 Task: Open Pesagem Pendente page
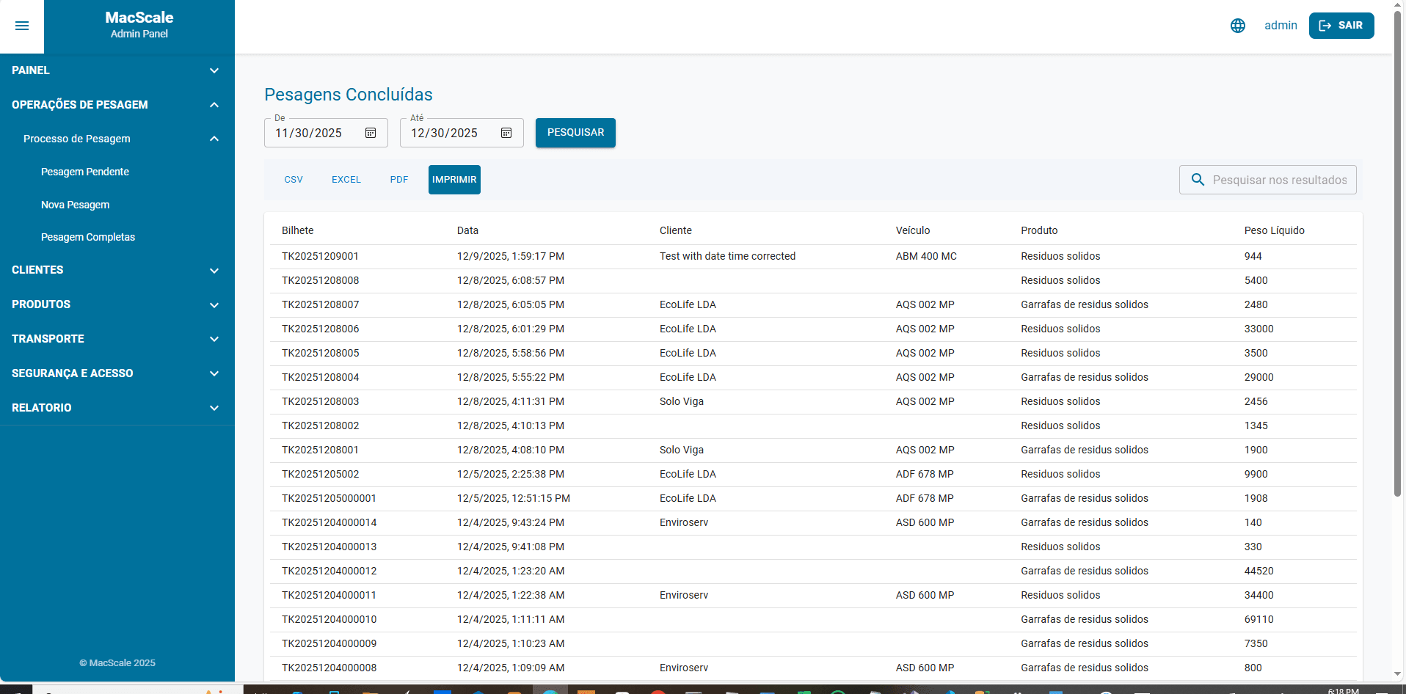[85, 172]
